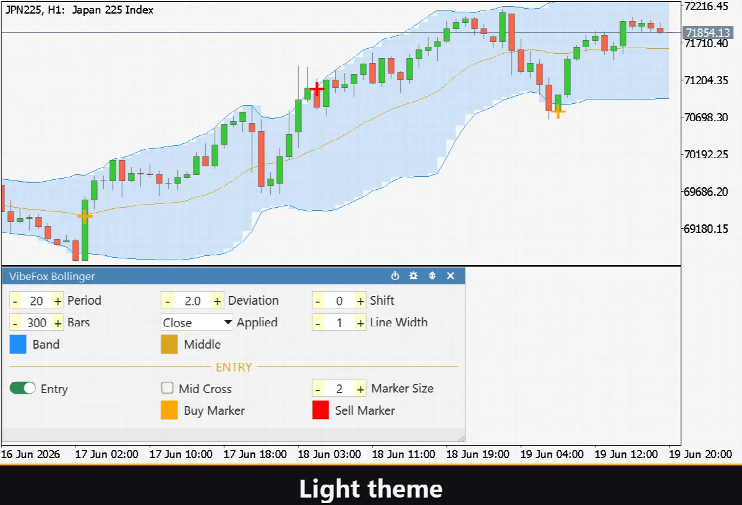The height and width of the screenshot is (505, 742).
Task: Disable the Entry toggle switch
Action: [x=22, y=388]
